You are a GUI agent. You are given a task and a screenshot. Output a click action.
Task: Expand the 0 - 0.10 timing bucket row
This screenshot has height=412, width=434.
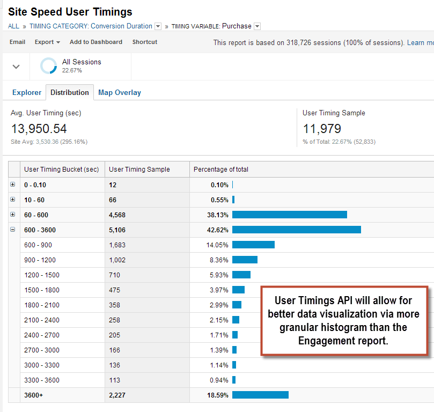coord(13,185)
